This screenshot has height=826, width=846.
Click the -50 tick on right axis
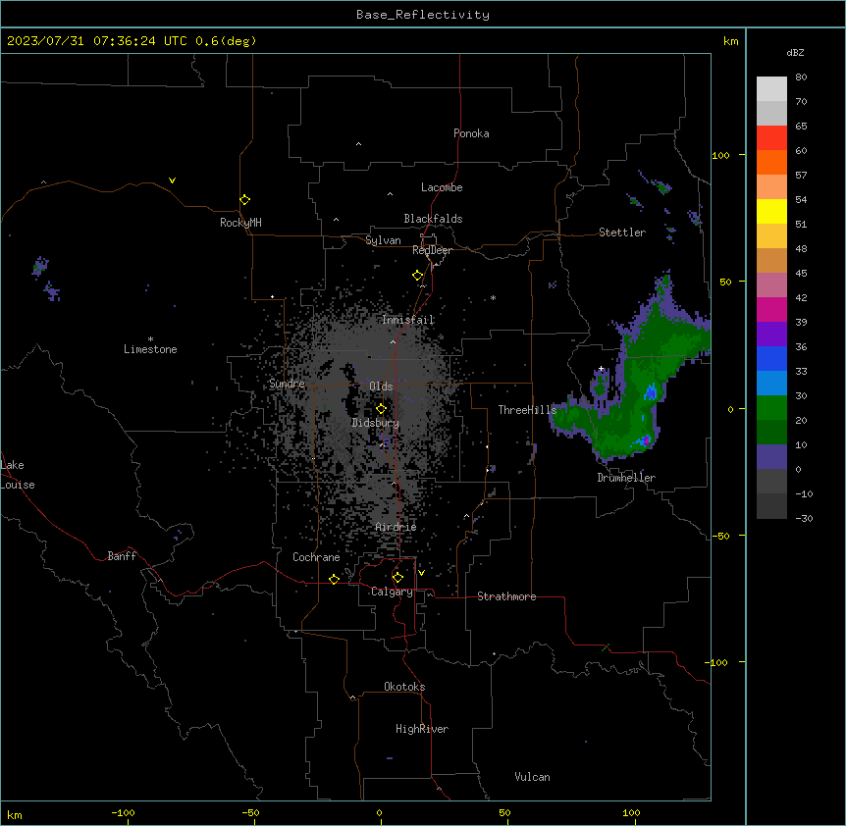pyautogui.click(x=720, y=536)
